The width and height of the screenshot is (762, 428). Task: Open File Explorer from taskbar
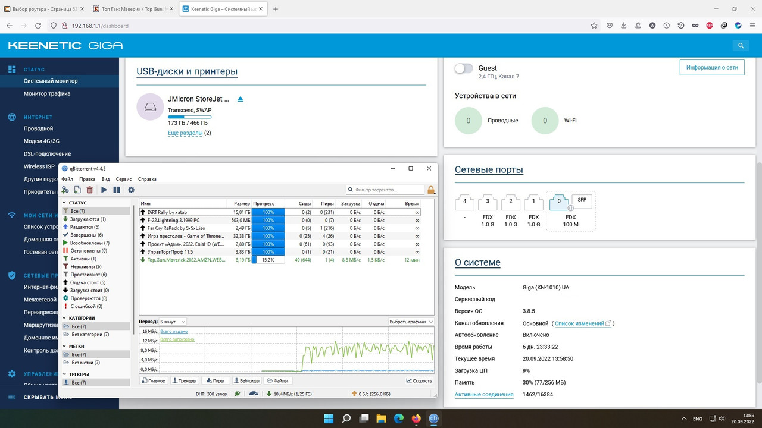tap(381, 418)
